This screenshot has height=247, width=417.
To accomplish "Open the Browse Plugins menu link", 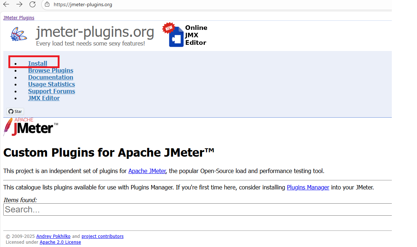I will tap(50, 70).
